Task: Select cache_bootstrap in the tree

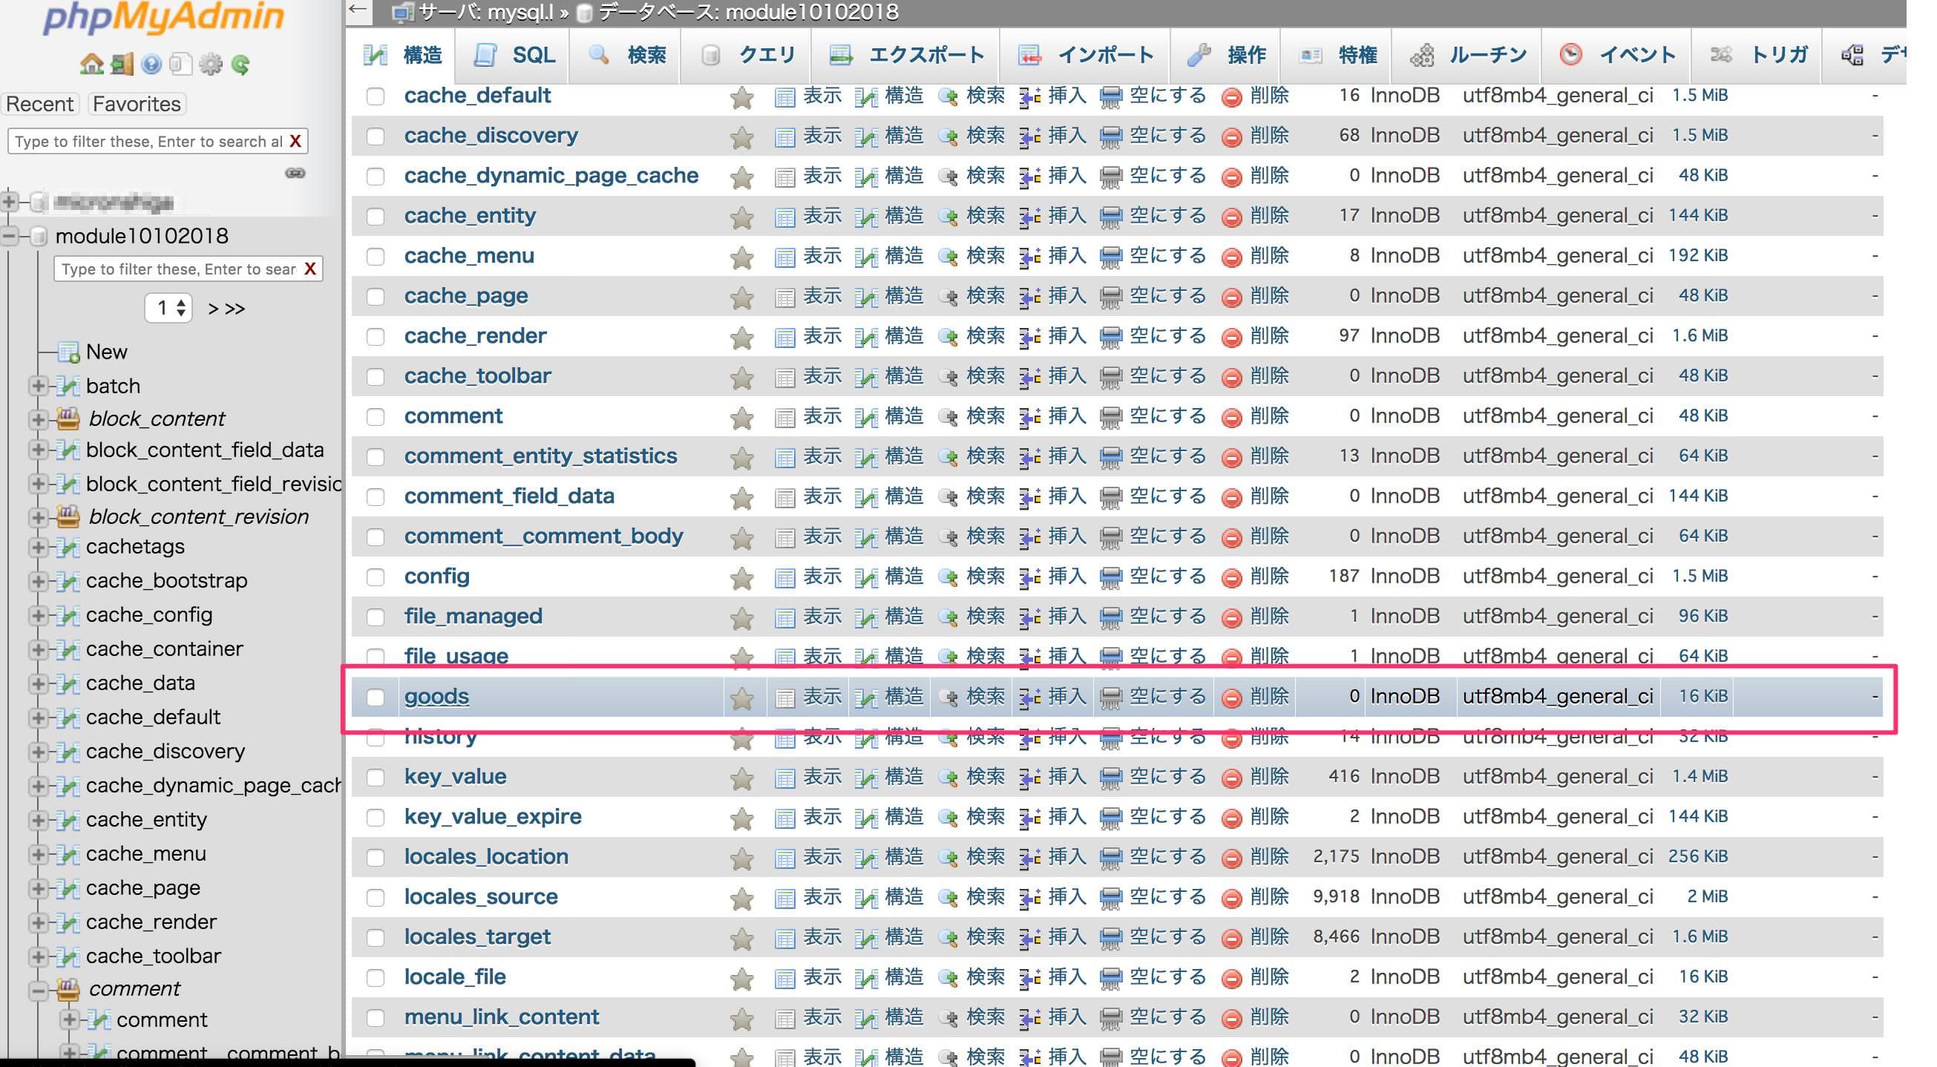Action: click(x=166, y=580)
